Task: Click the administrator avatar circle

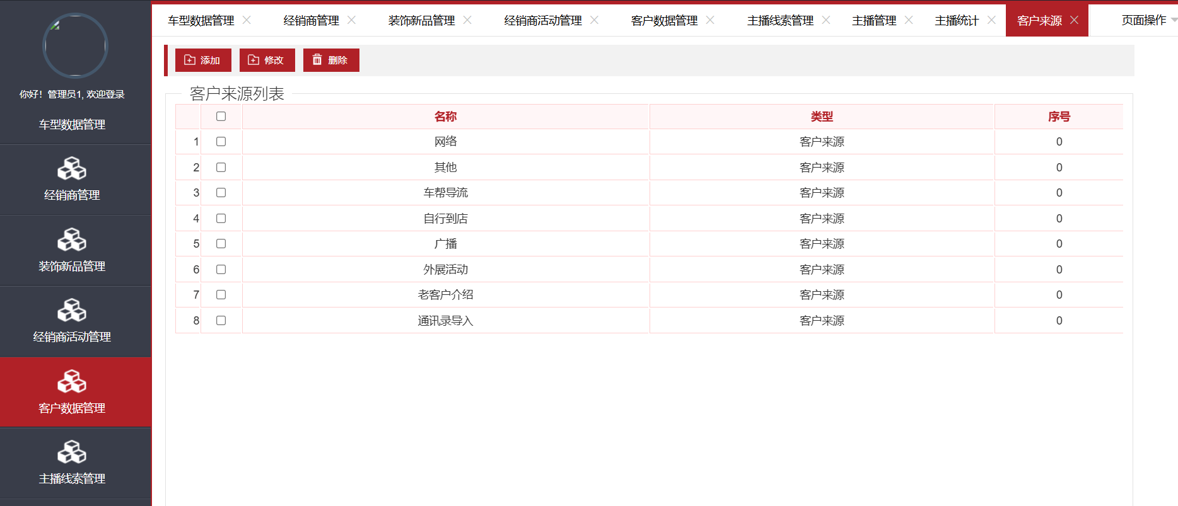Action: [75, 46]
